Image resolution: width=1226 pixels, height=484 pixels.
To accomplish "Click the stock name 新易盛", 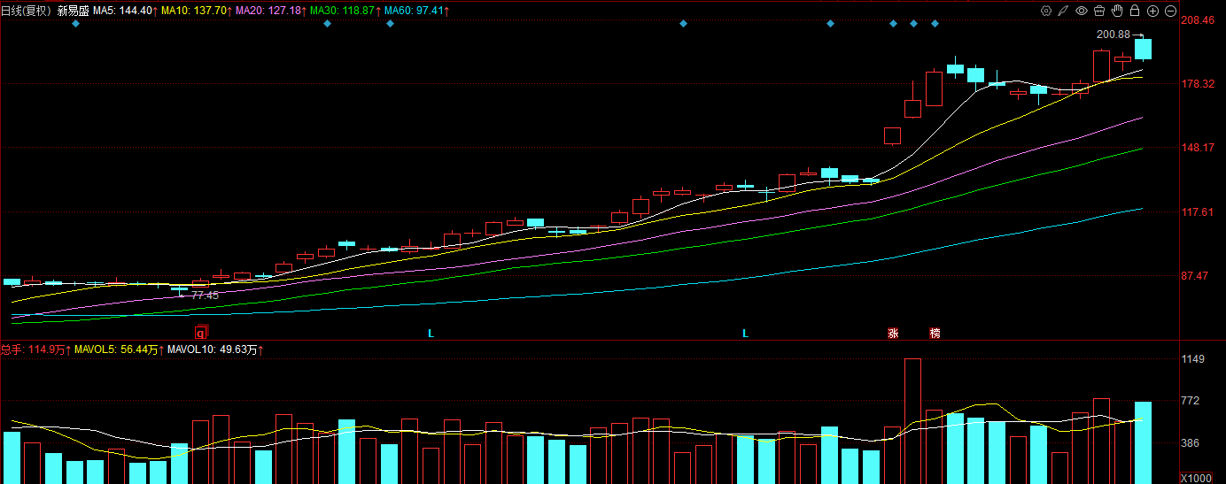I will coord(74,11).
